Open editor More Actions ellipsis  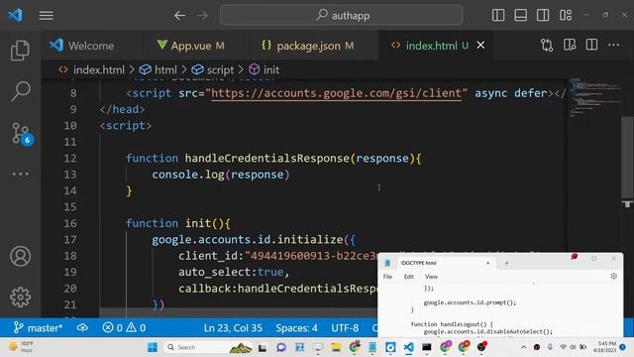(x=614, y=45)
